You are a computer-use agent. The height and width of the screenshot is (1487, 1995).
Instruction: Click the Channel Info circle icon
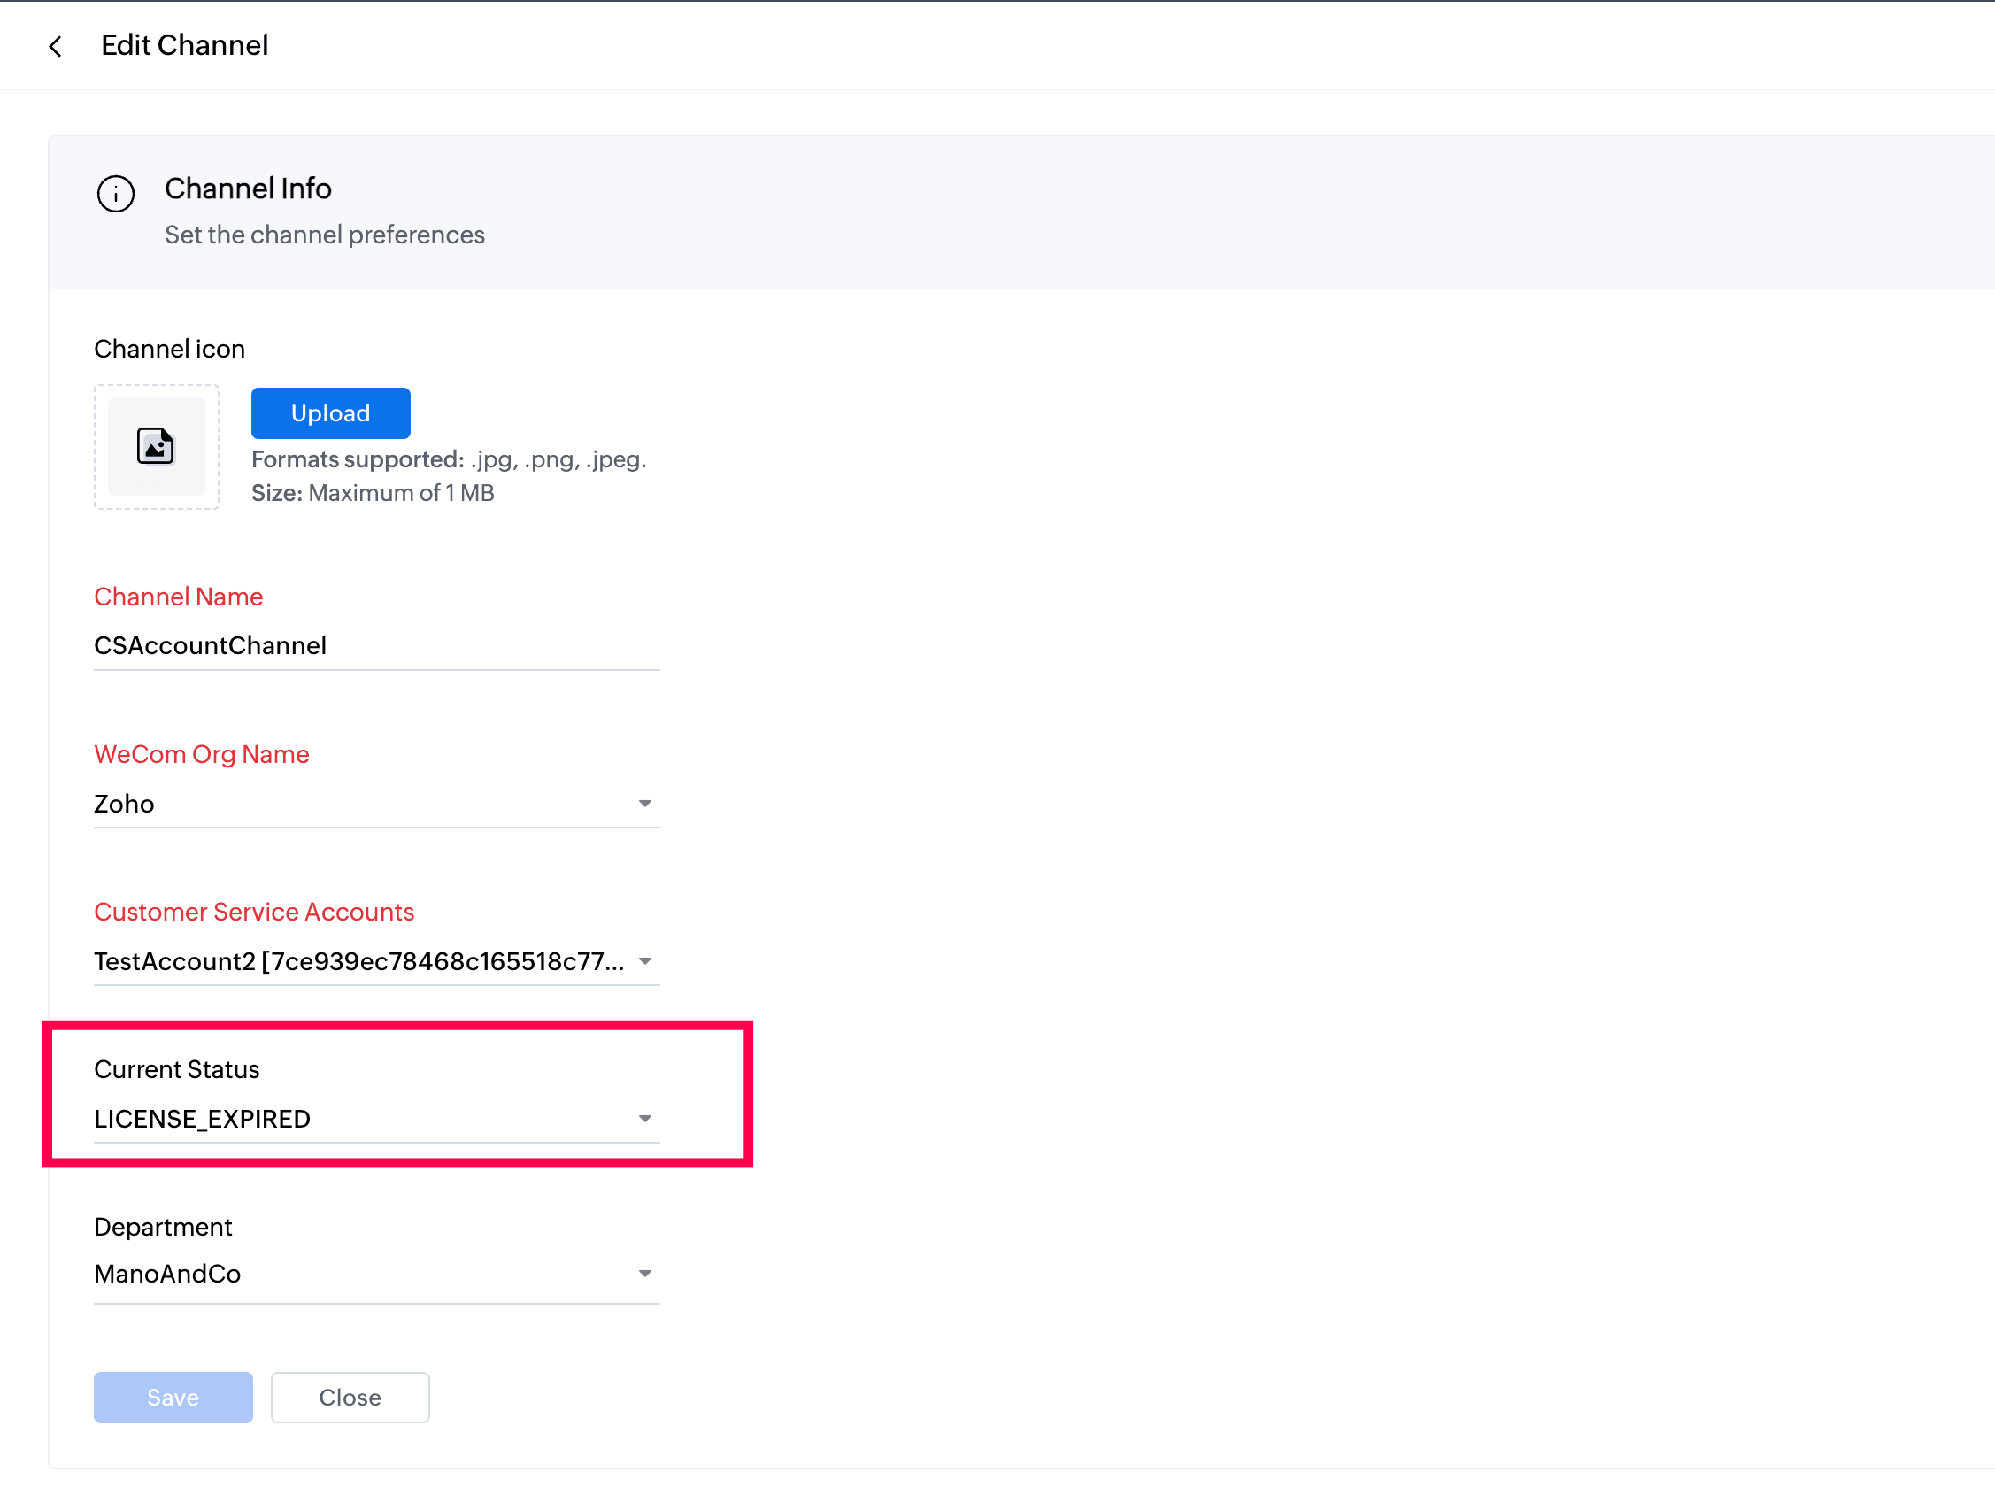pos(115,193)
